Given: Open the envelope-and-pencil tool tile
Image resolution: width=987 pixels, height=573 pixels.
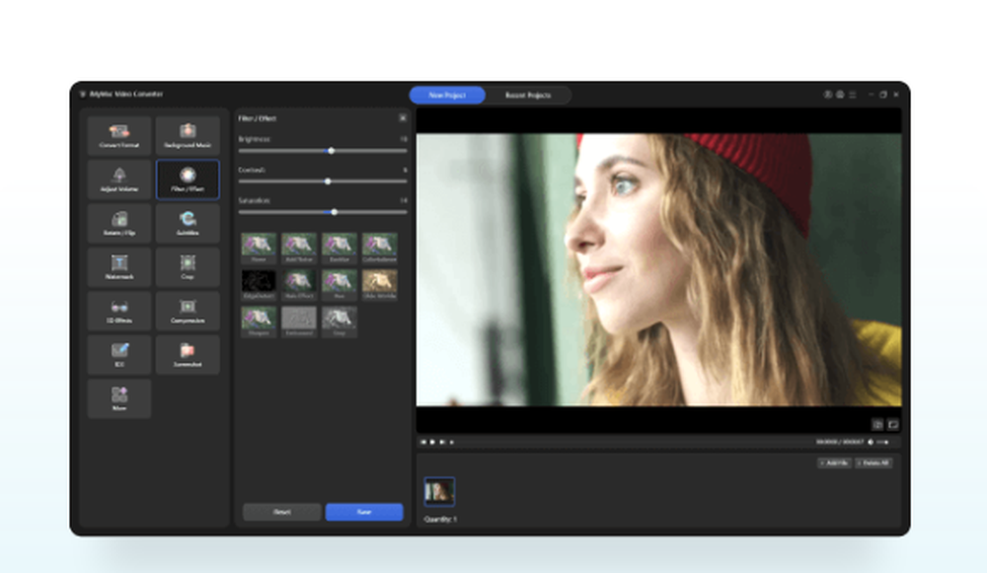Looking at the screenshot, I should tap(119, 355).
